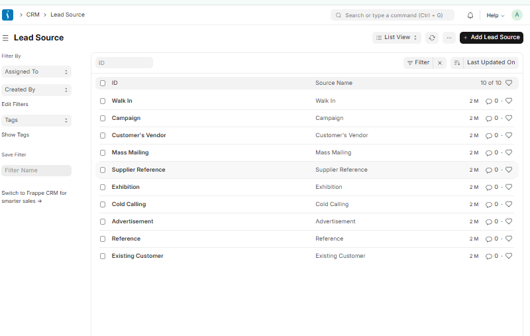Focus the ID filter field
The height and width of the screenshot is (336, 530).
(124, 63)
